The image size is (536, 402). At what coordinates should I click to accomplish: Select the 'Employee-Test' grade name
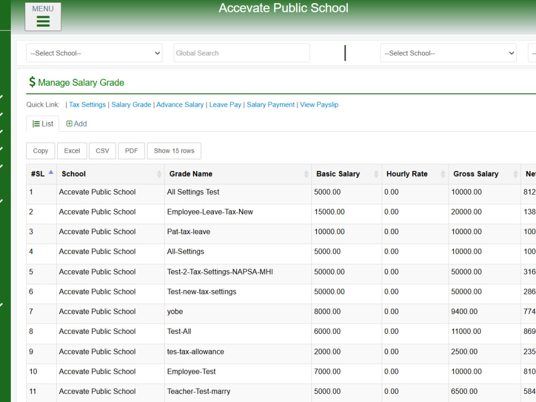click(191, 371)
